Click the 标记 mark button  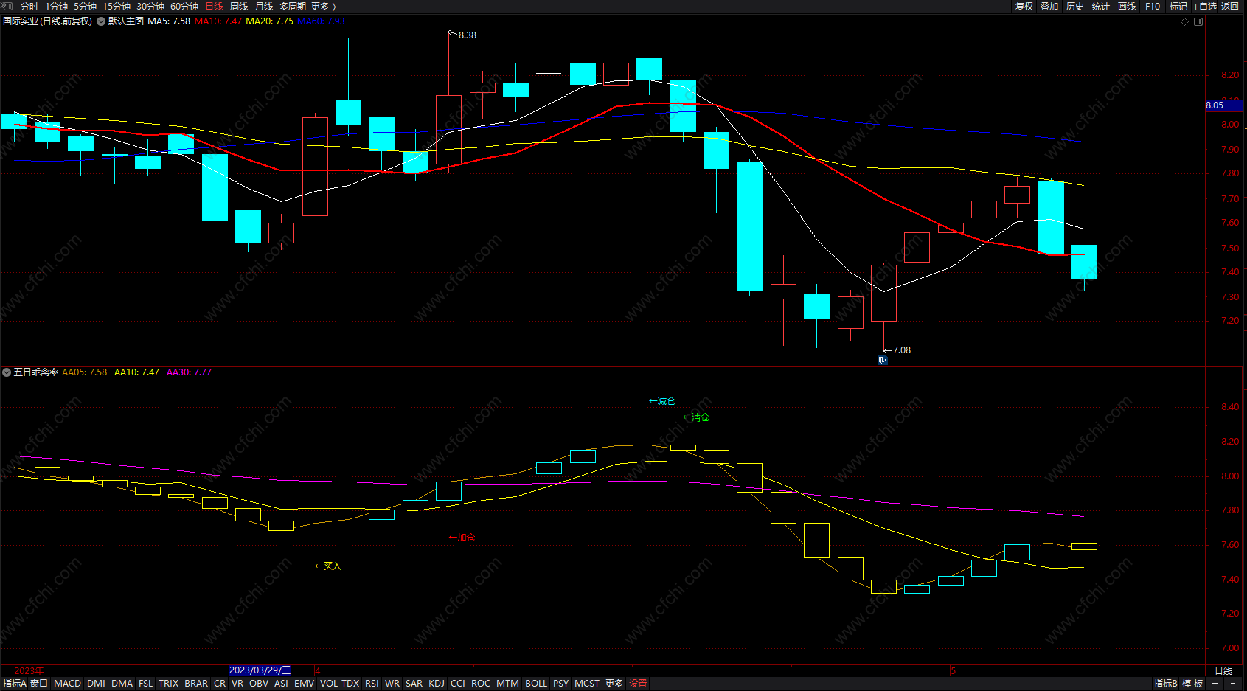pos(1178,6)
